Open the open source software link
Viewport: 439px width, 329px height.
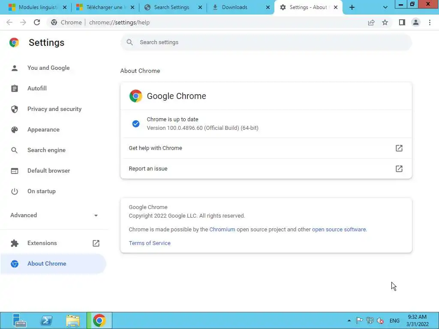click(x=339, y=230)
